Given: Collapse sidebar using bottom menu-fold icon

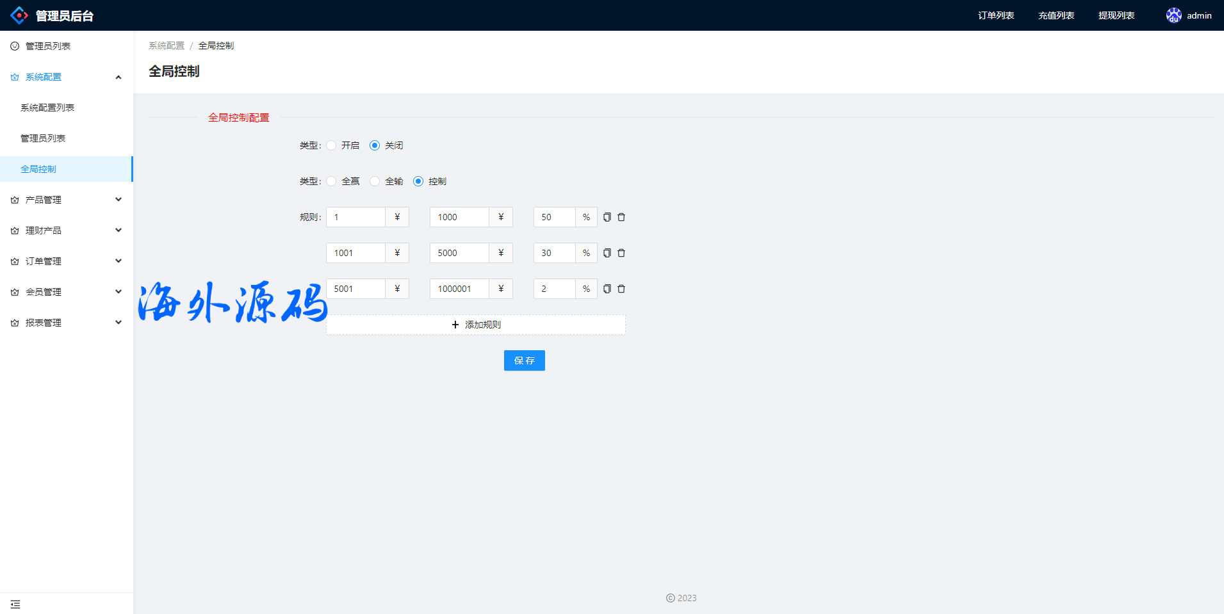Looking at the screenshot, I should point(15,604).
